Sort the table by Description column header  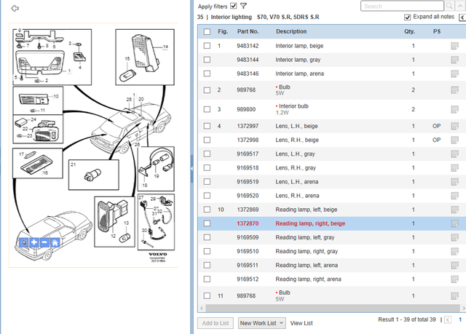click(x=291, y=32)
